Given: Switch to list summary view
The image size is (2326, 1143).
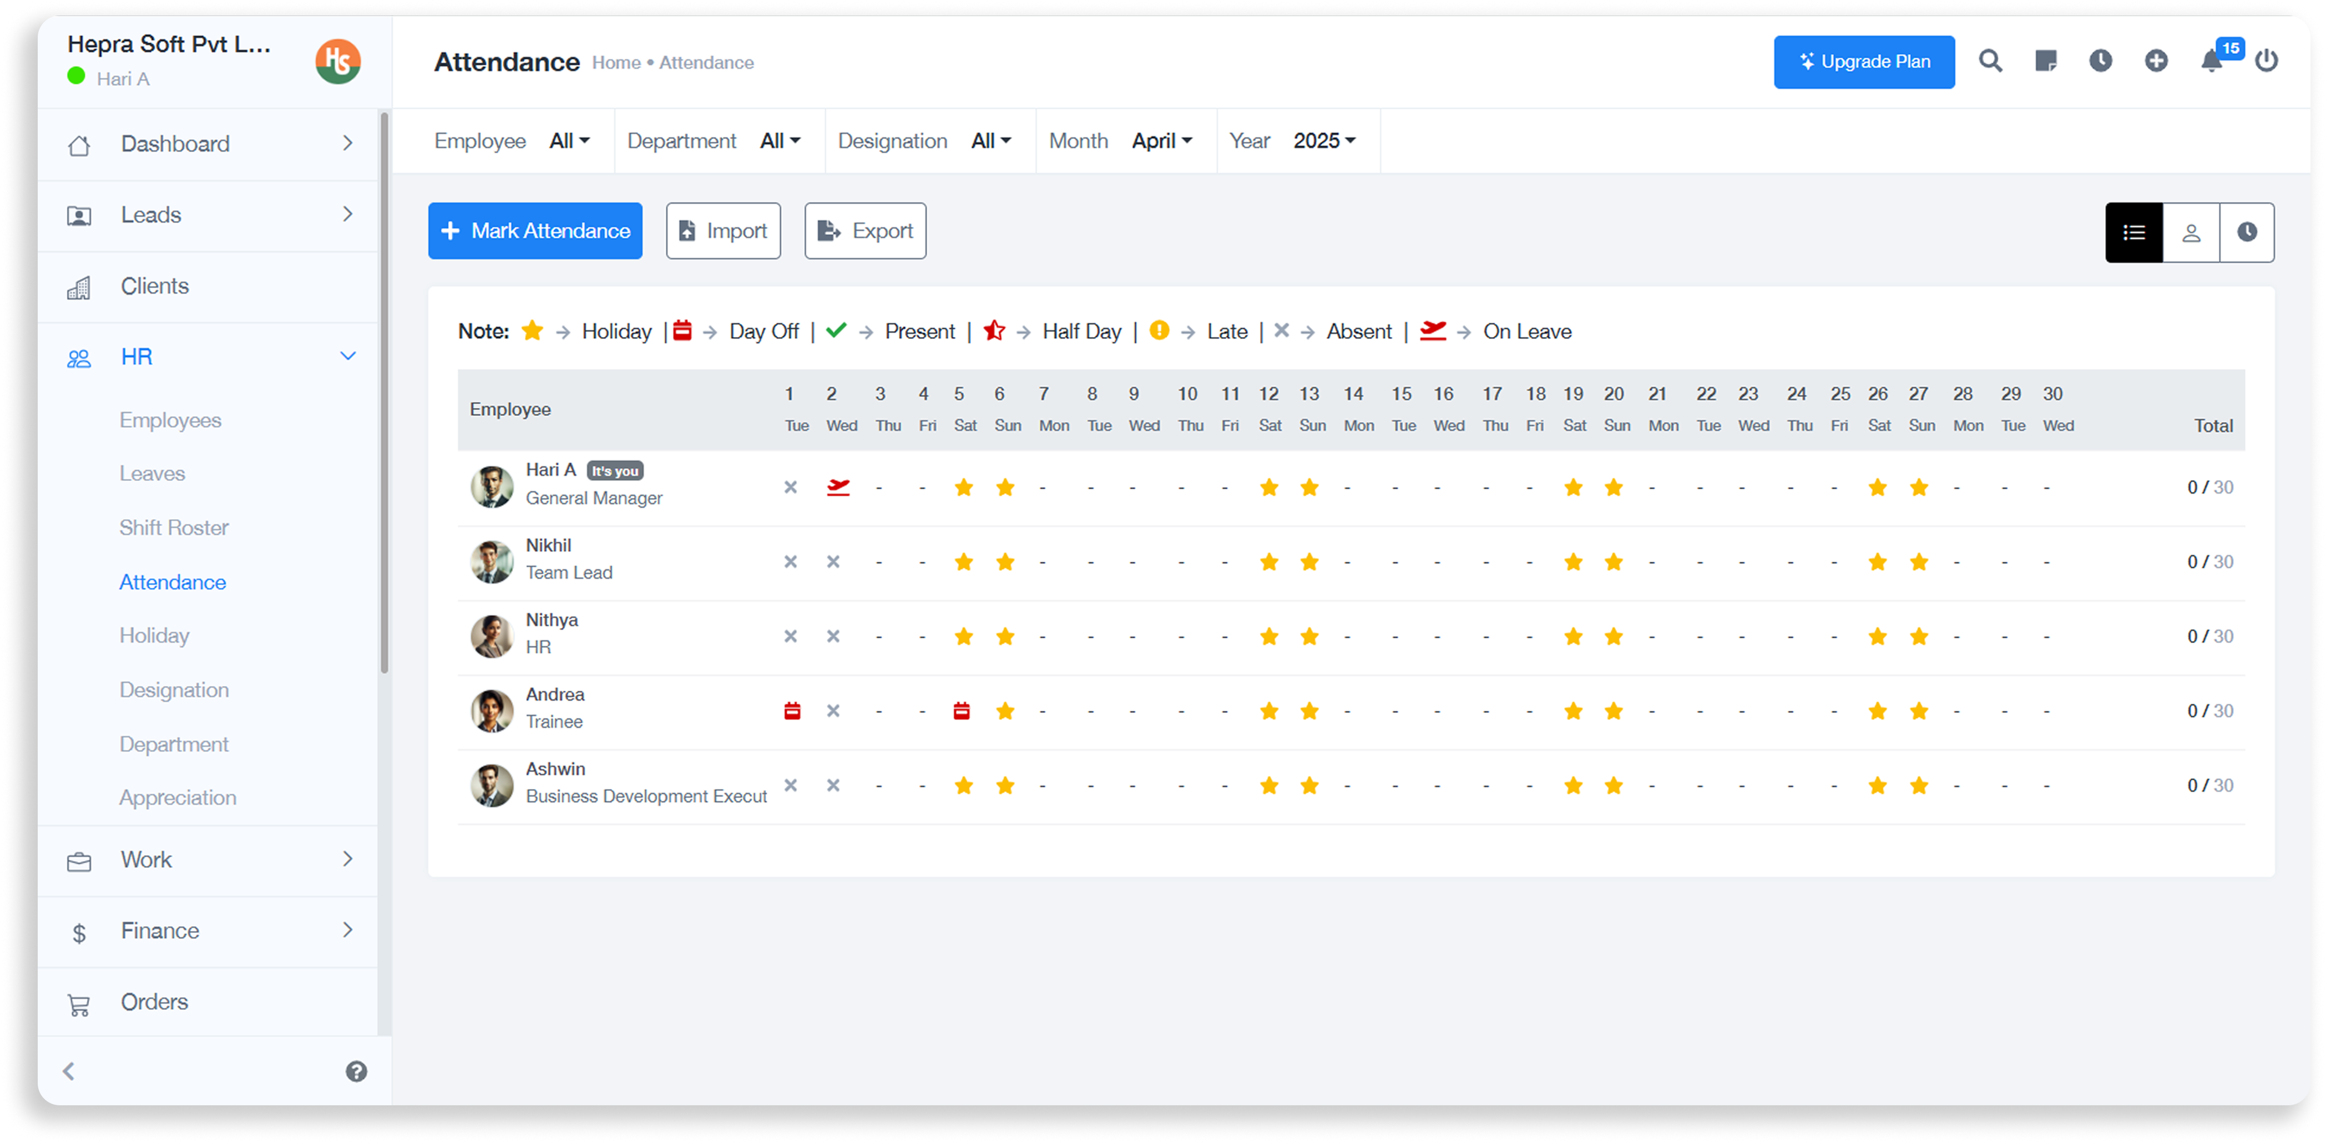Looking at the screenshot, I should coord(2133,233).
